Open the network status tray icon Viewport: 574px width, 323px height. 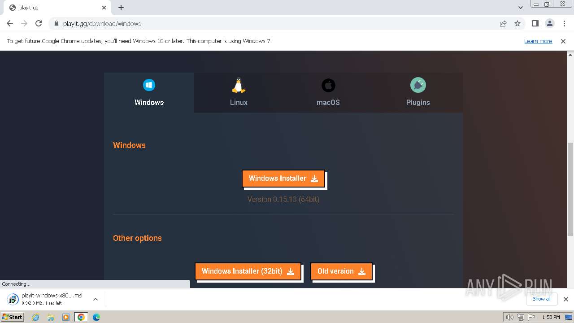click(x=521, y=317)
